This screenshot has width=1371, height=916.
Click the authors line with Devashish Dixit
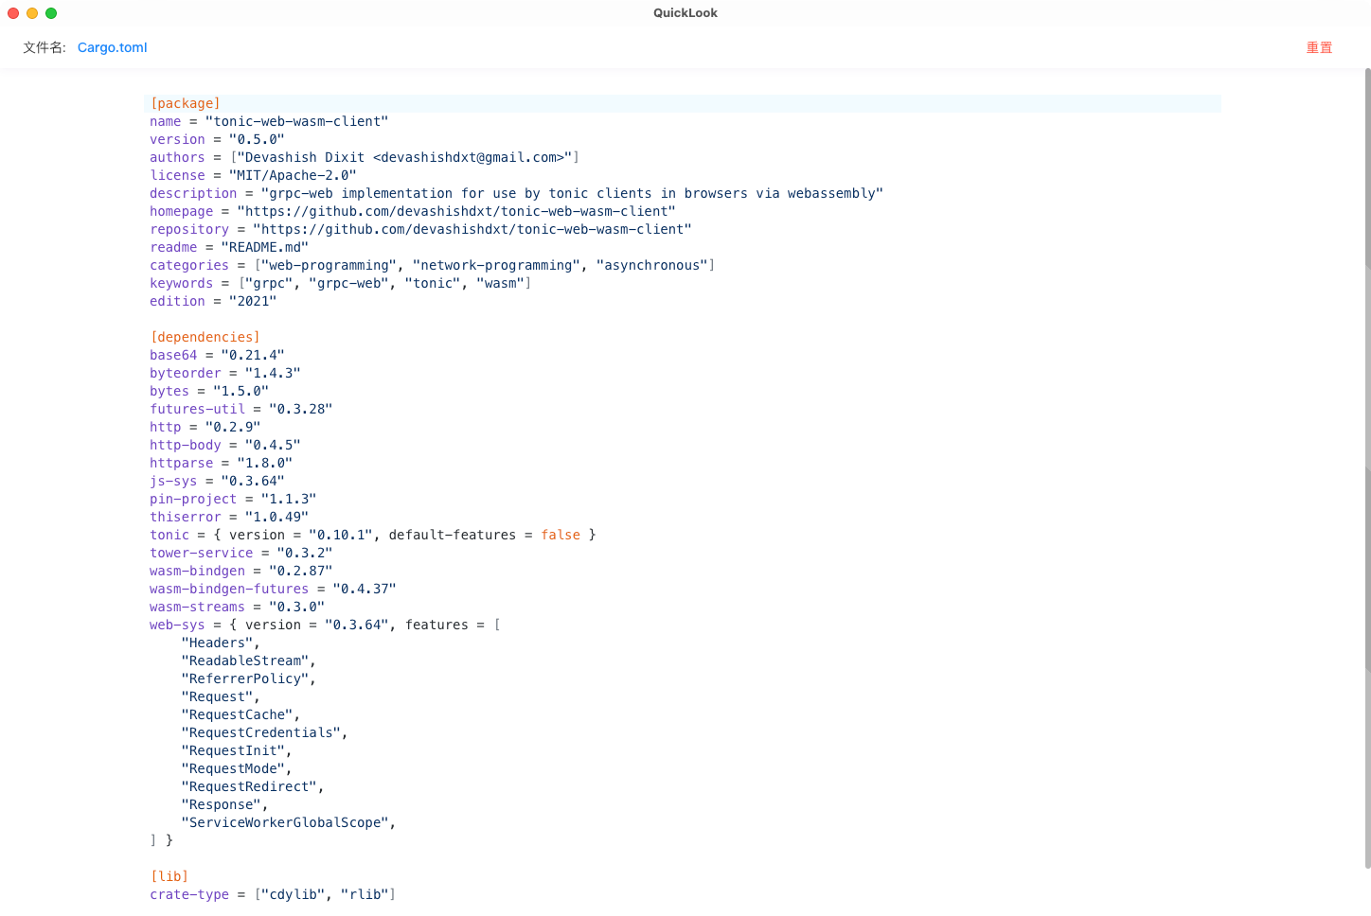(365, 158)
